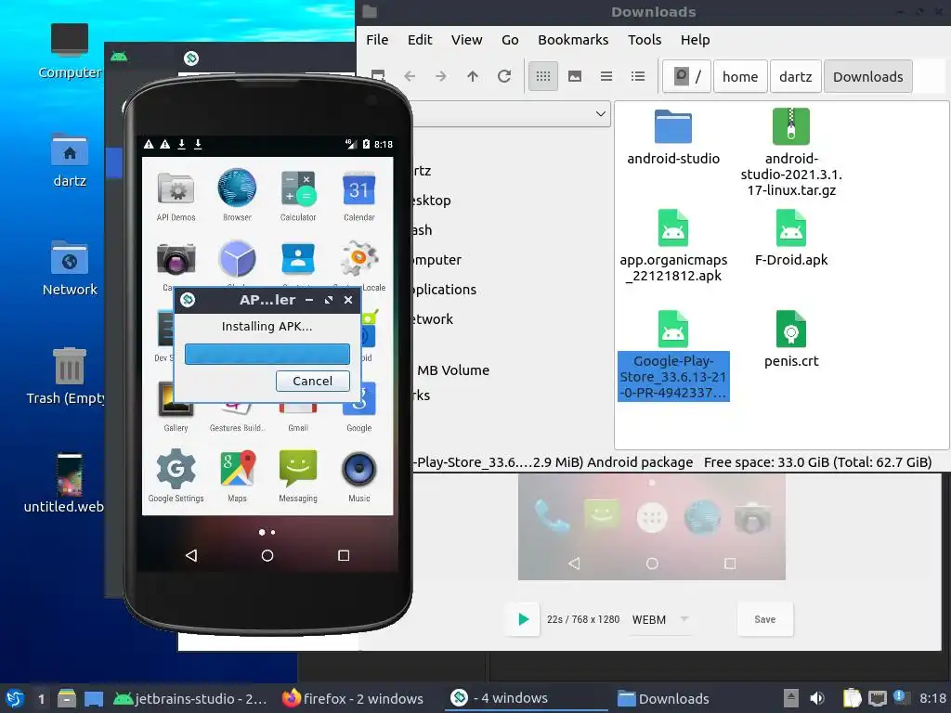The height and width of the screenshot is (713, 951).
Task: Open the Clock app icon on emulator
Action: click(x=237, y=259)
